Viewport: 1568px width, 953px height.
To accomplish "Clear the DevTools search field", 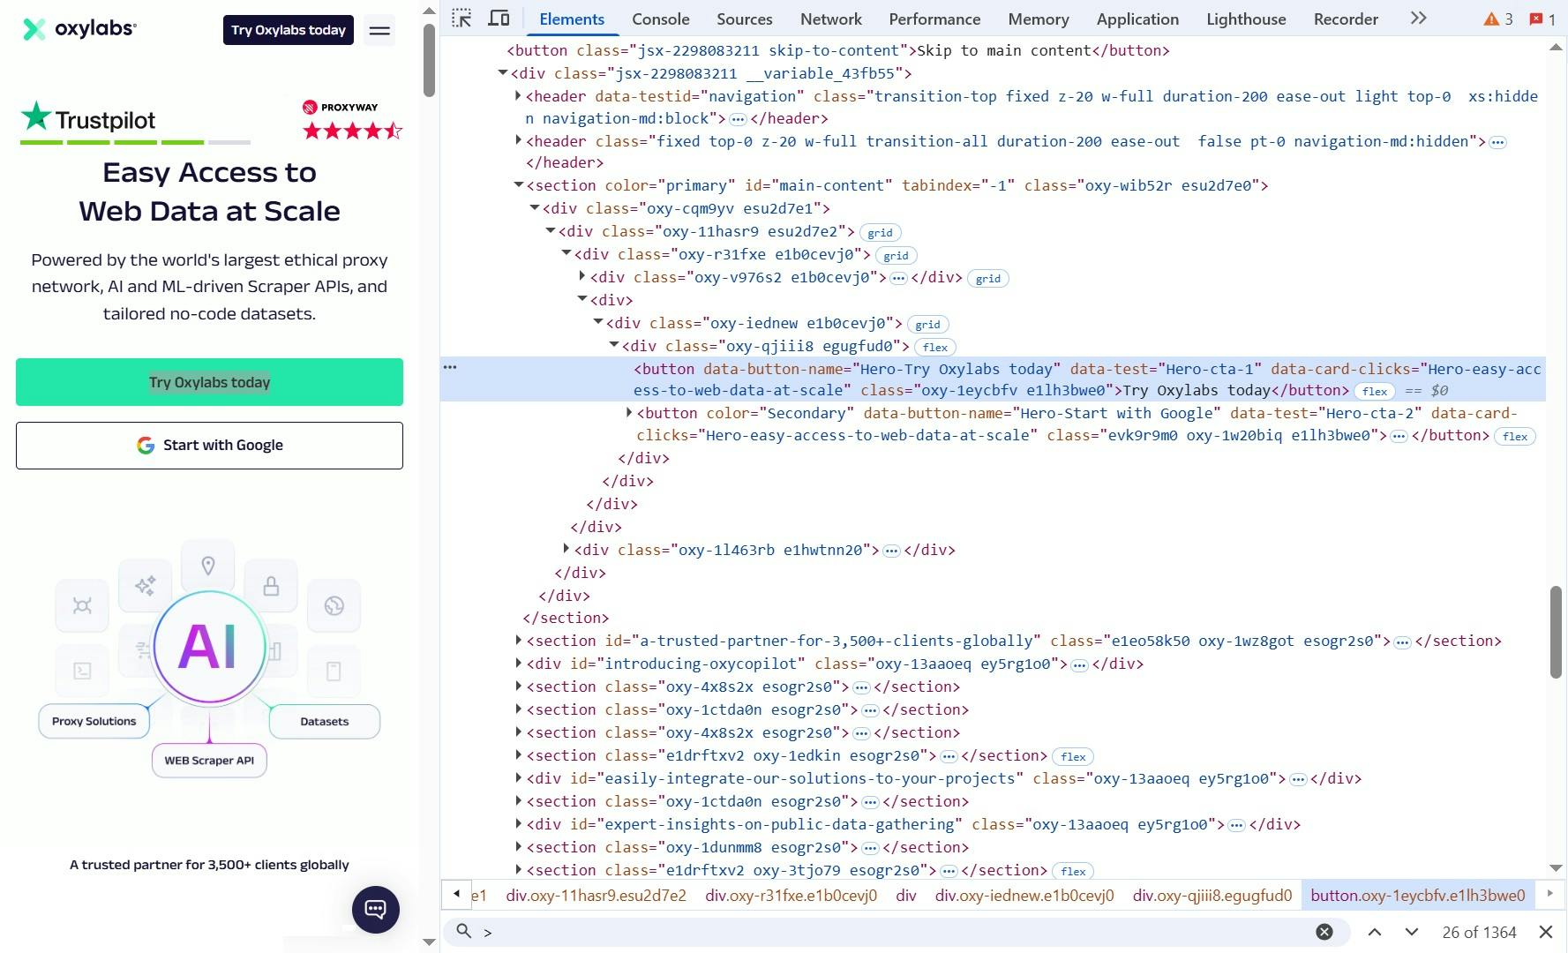I will 1324,932.
